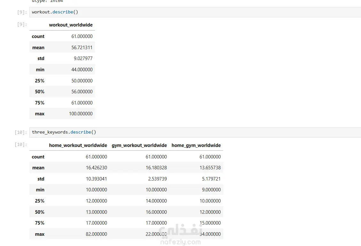Click the 'max' row label in first table
The image size is (361, 246).
(x=40, y=114)
